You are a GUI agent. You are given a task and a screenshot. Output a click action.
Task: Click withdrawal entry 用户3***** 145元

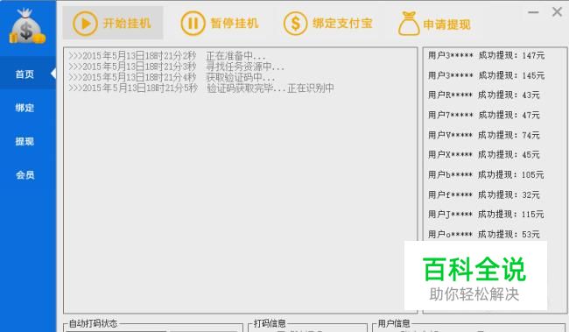[x=486, y=75]
